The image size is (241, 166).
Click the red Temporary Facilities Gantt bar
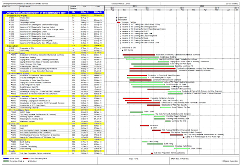click(119, 22)
